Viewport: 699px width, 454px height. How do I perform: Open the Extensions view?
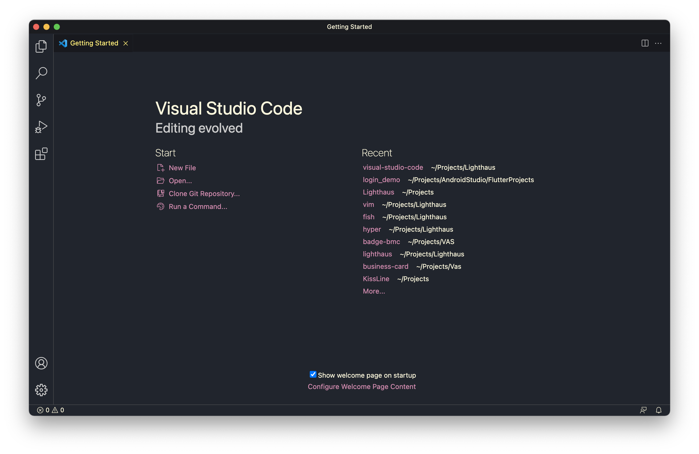point(41,154)
